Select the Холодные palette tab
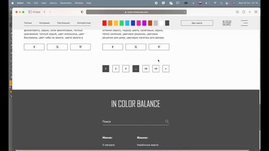This screenshot has height=151, width=269. click(45, 23)
